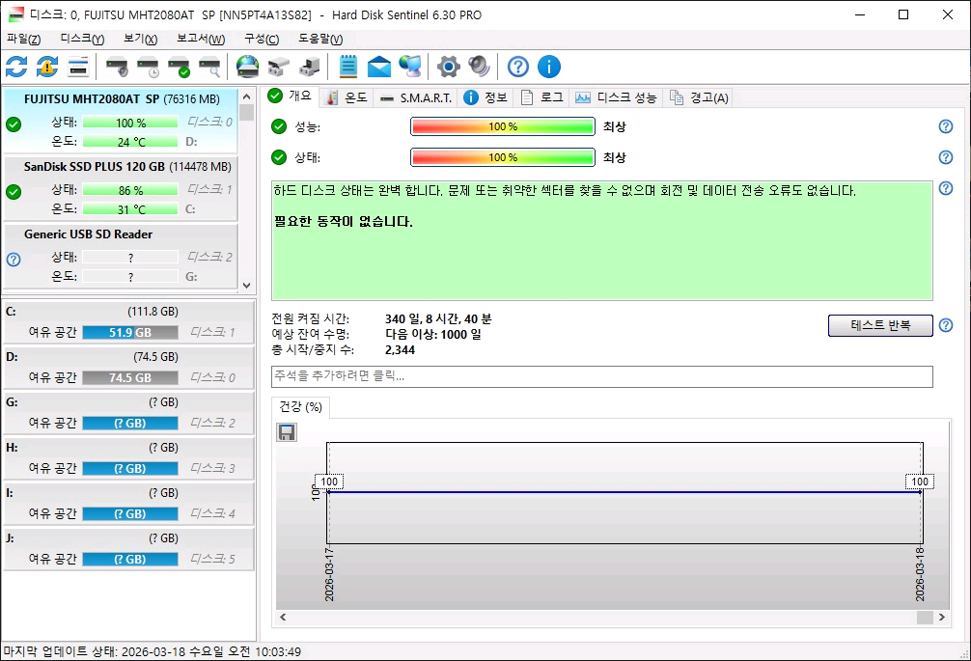Open Help via the question mark icon
971x661 pixels.
pyautogui.click(x=517, y=67)
